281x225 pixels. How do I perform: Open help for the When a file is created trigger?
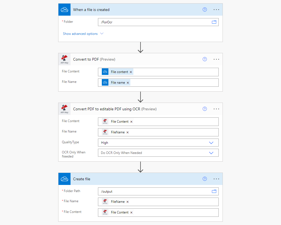tap(204, 9)
